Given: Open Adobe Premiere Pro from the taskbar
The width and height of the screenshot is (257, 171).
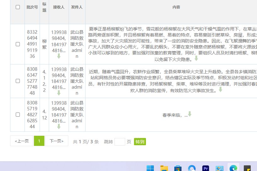Looking at the screenshot, I should (x=206, y=168).
